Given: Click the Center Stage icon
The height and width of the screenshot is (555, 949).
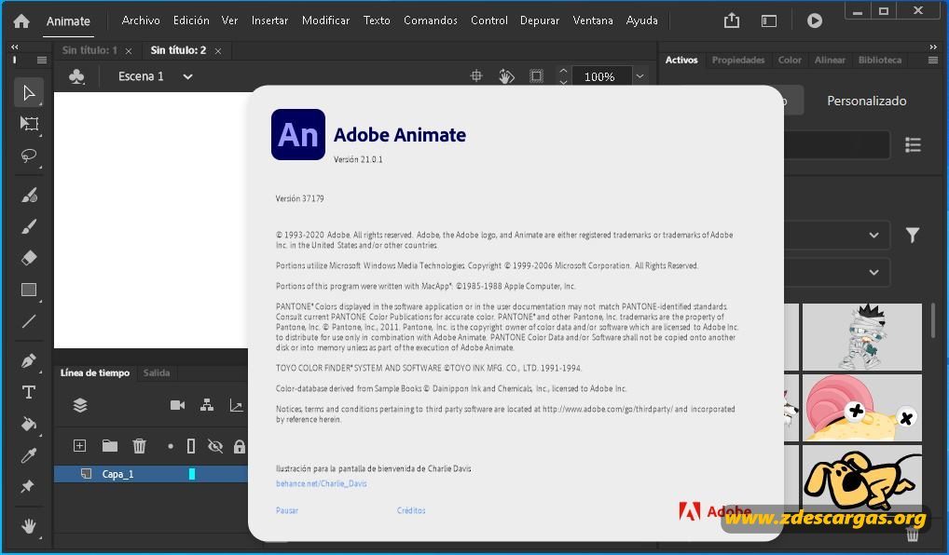Looking at the screenshot, I should coord(476,76).
